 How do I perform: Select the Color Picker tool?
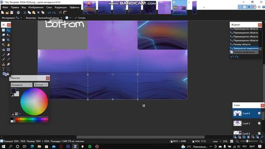(8, 59)
